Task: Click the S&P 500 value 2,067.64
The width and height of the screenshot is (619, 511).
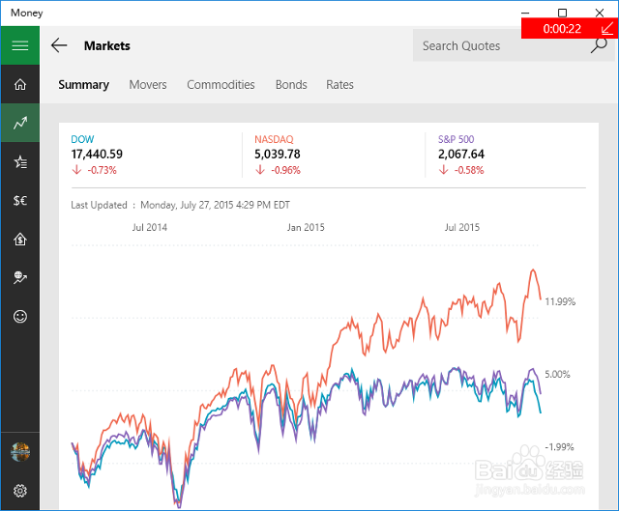Action: (x=461, y=155)
